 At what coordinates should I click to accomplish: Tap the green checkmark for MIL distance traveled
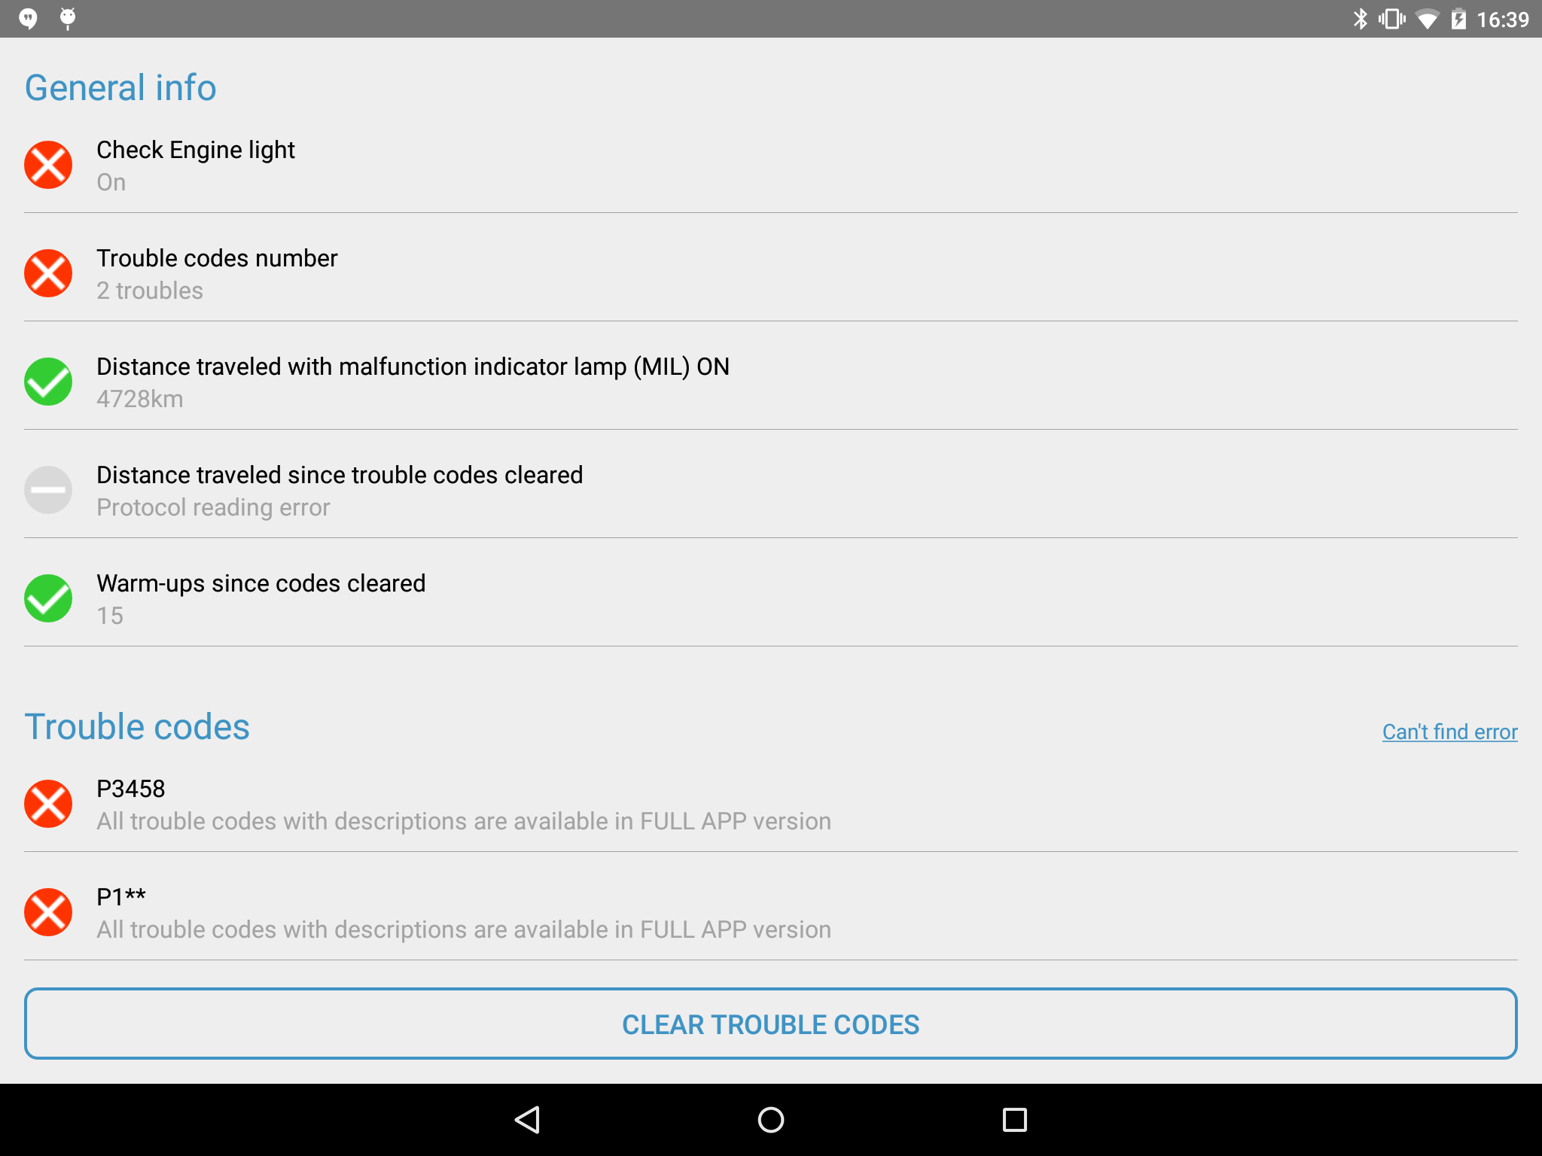tap(48, 382)
